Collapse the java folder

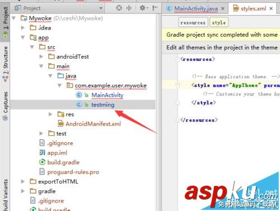point(50,76)
